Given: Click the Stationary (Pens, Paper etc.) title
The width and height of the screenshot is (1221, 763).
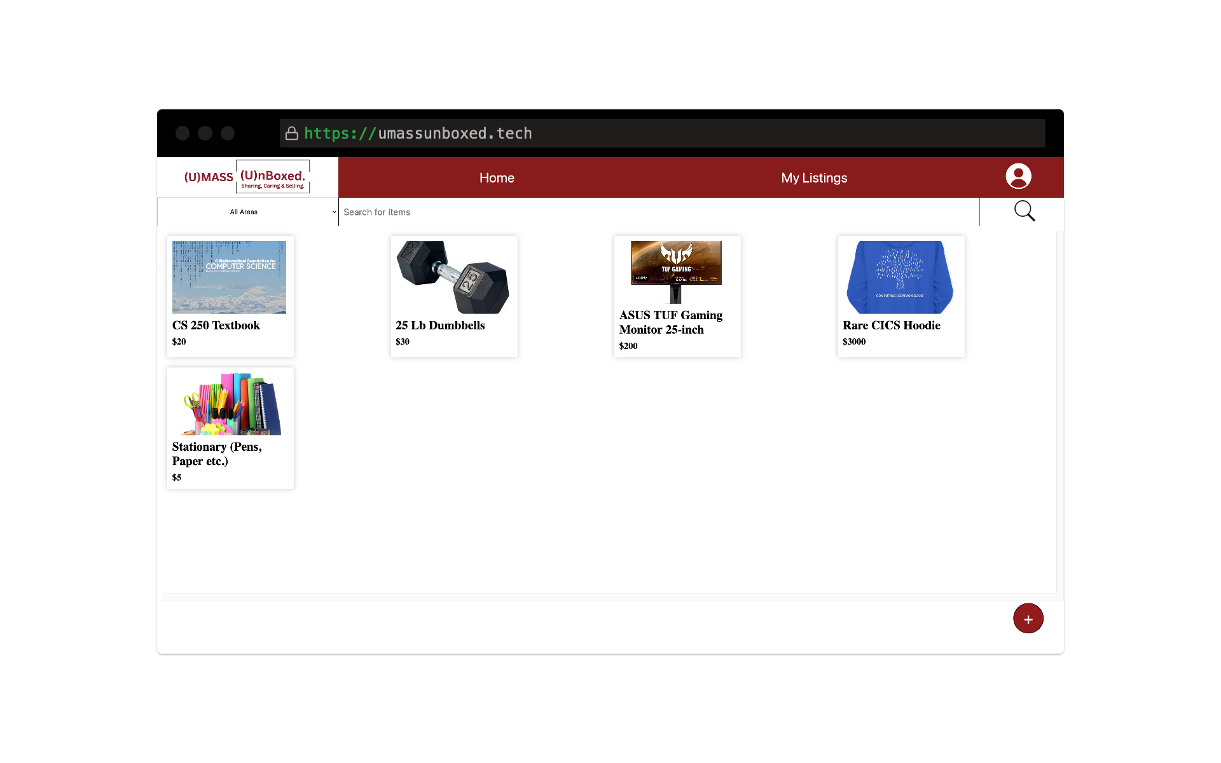Looking at the screenshot, I should (x=217, y=454).
